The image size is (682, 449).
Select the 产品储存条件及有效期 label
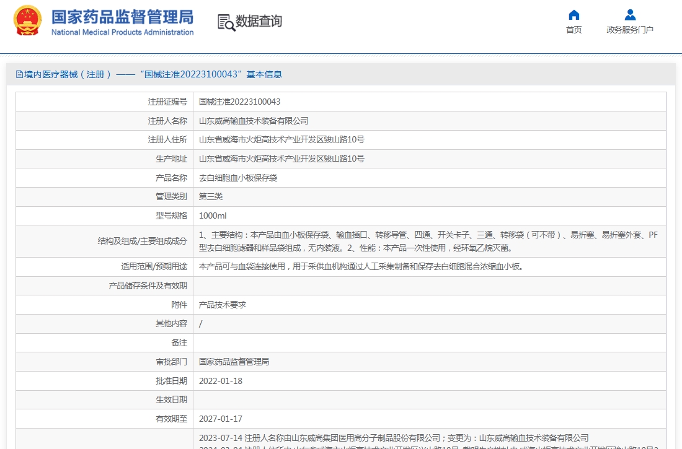148,286
